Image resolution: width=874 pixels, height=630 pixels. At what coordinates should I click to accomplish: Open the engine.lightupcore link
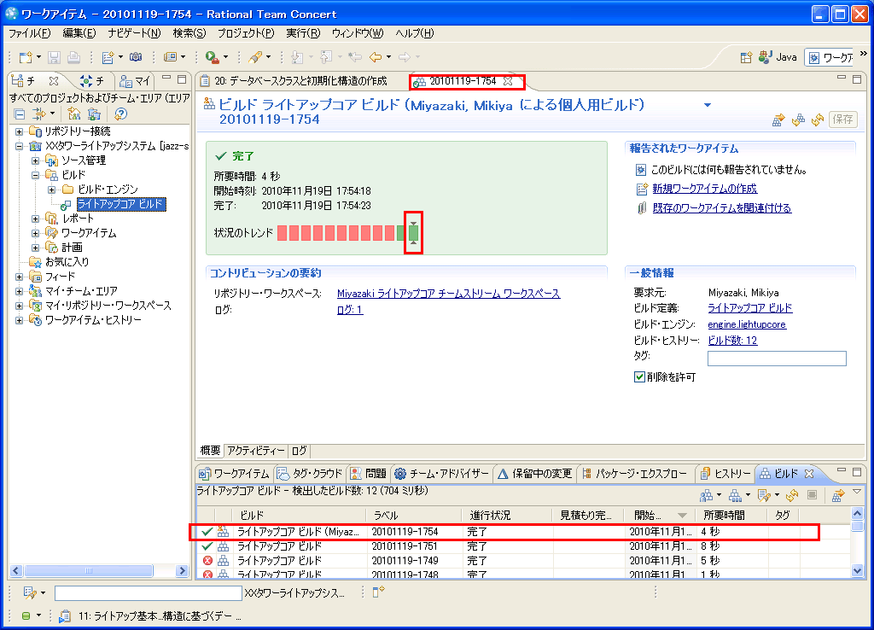747,324
